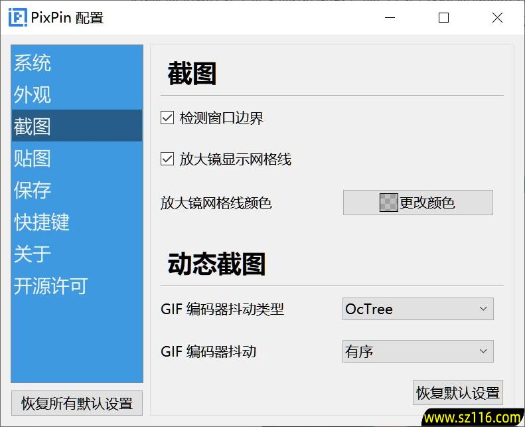Click the 恢复所有默认设置 button
Viewport: 525px width, 427px height.
77,403
